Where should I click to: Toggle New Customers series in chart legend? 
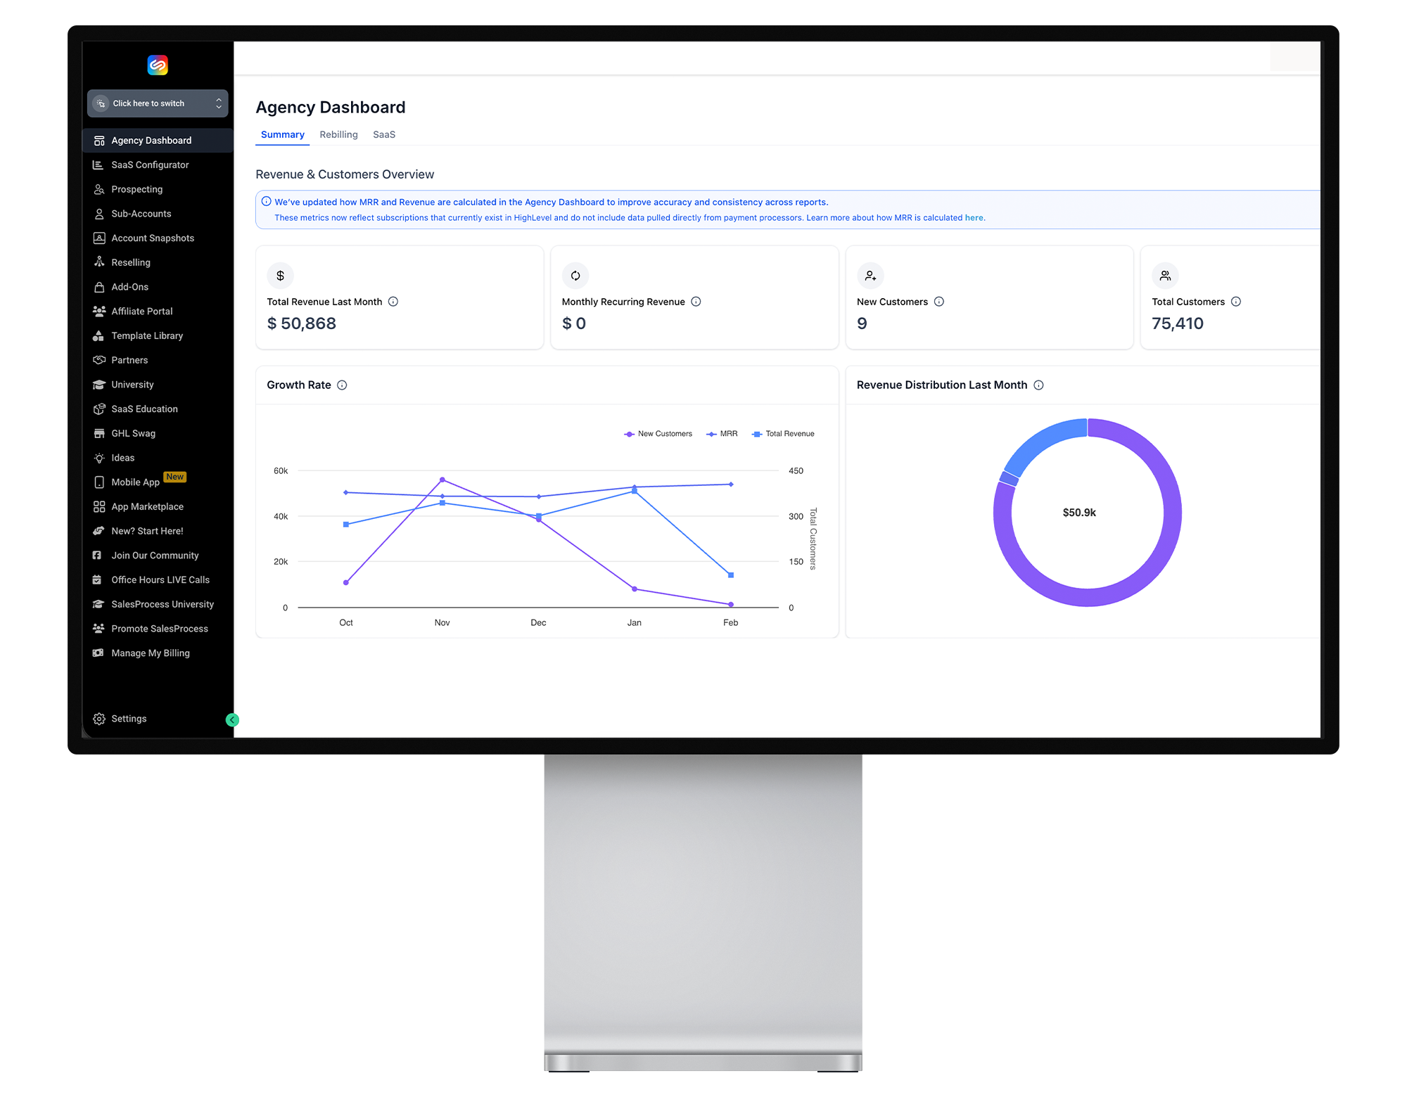tap(658, 434)
